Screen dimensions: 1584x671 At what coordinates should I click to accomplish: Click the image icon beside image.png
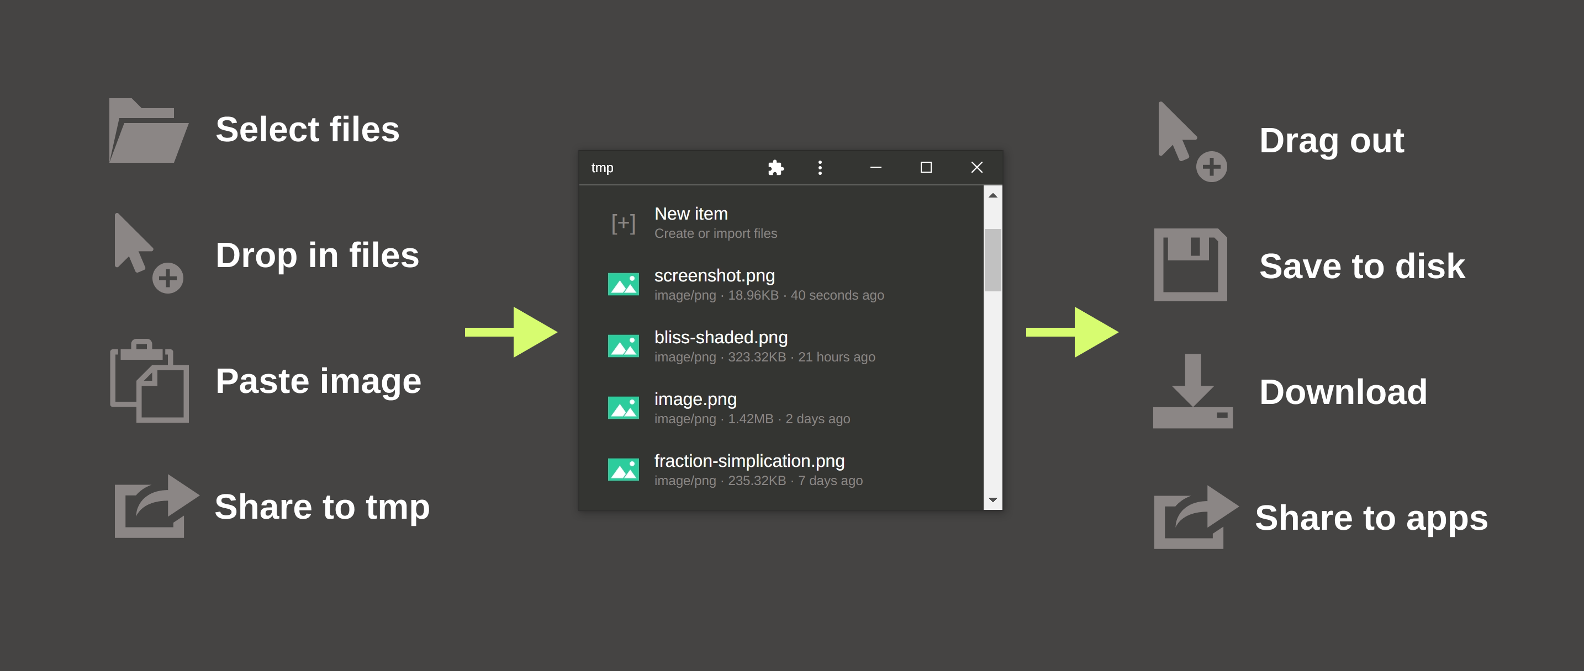click(x=623, y=408)
